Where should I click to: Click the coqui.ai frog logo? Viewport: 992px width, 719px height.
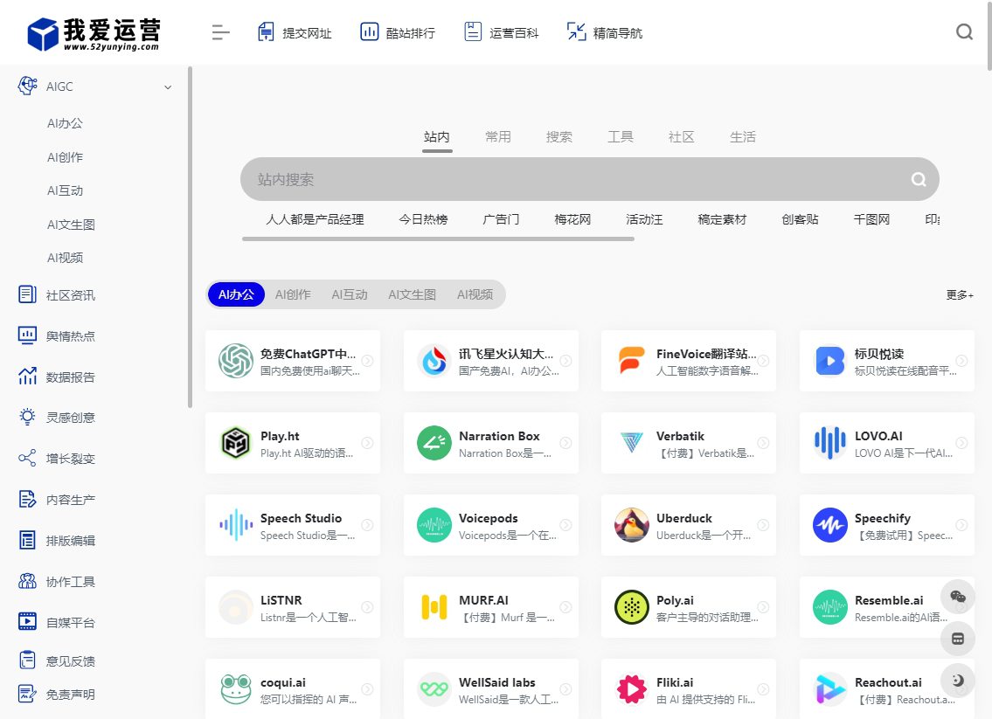(x=236, y=689)
